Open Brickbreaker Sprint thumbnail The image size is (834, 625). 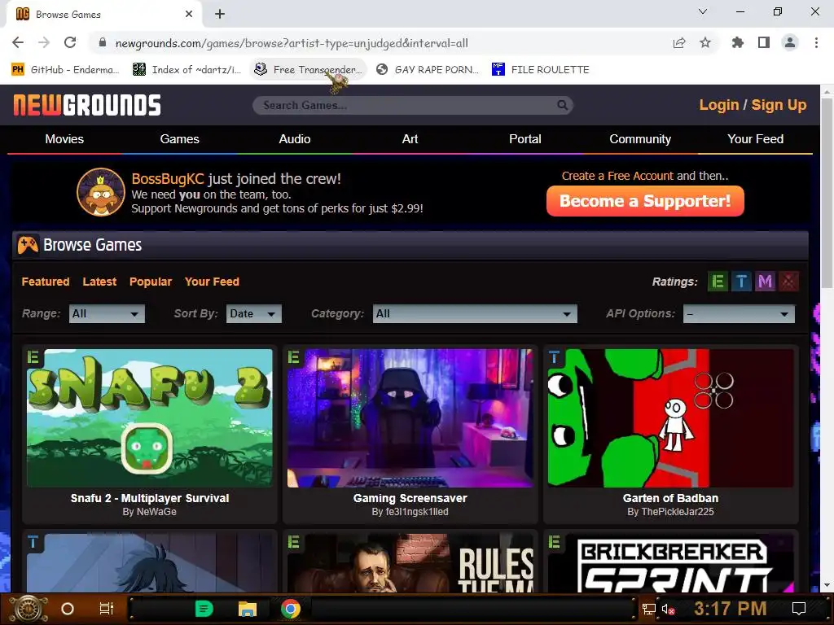(x=671, y=563)
